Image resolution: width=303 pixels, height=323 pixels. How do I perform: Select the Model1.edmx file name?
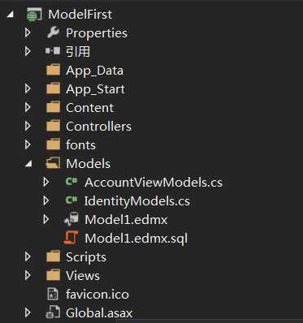(126, 219)
